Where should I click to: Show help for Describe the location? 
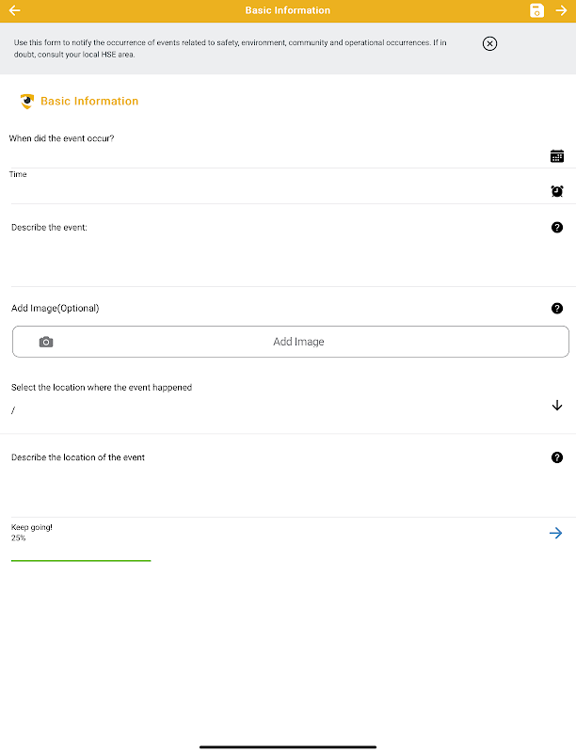[x=557, y=457]
